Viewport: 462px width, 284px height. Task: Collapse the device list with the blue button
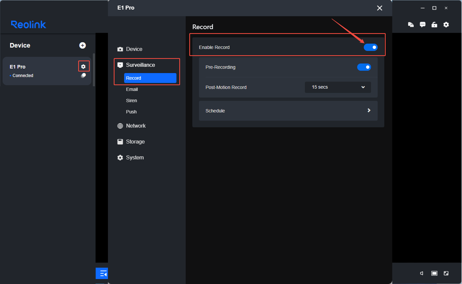click(102, 273)
